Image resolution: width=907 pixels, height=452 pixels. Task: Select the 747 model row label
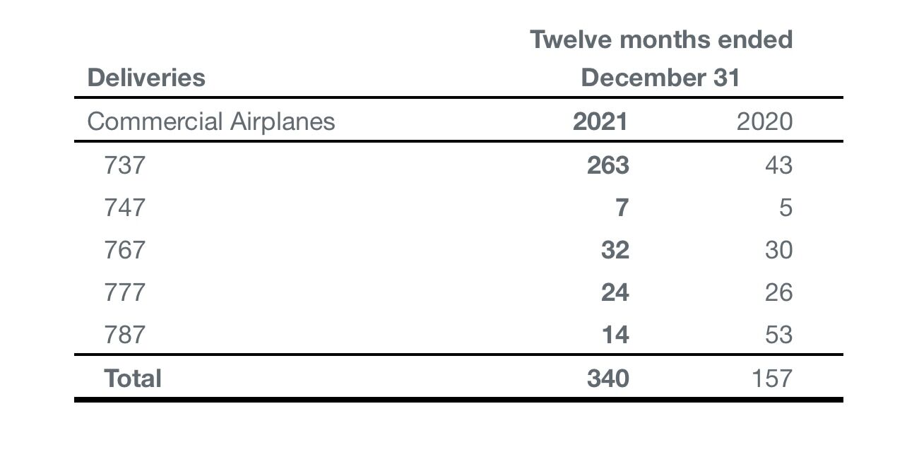click(x=124, y=208)
